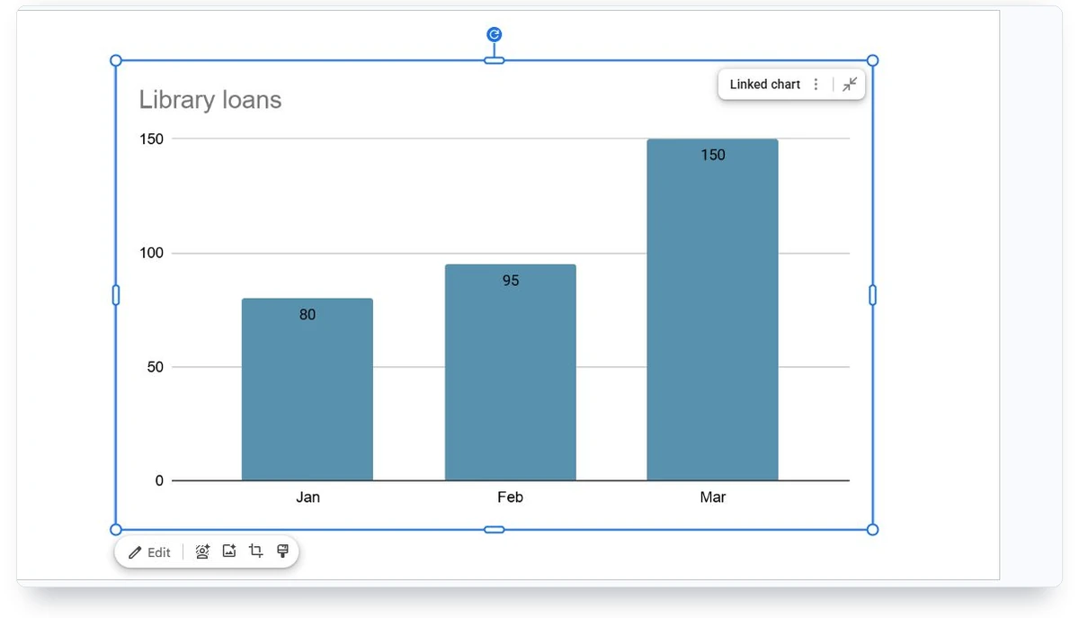Collapse the Linked chart chip
Viewport: 1079px width, 618px height.
pos(850,85)
